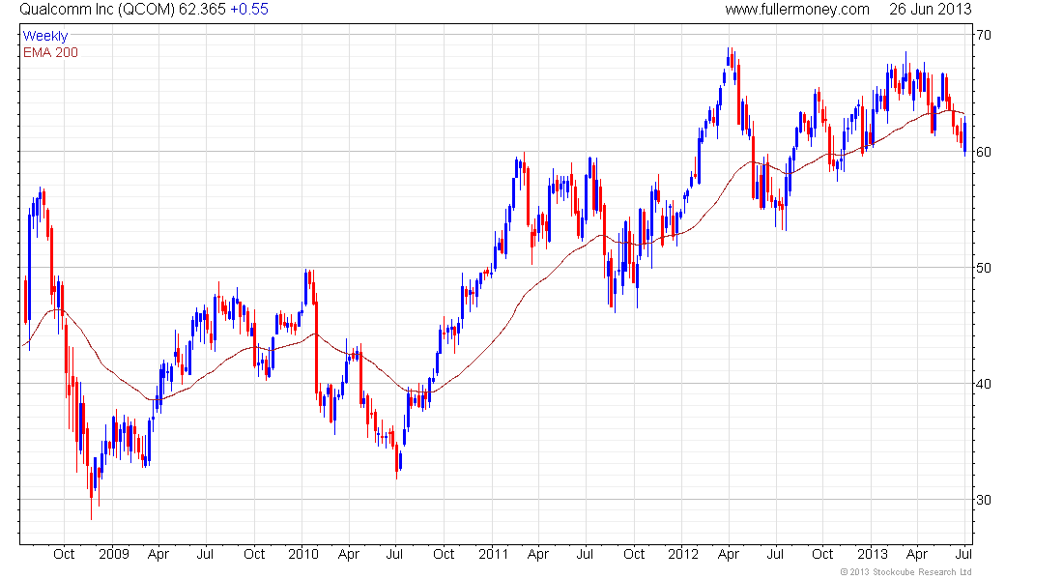Click the 'Weekly' timeframe label
This screenshot has width=1063, height=580.
pyautogui.click(x=45, y=36)
